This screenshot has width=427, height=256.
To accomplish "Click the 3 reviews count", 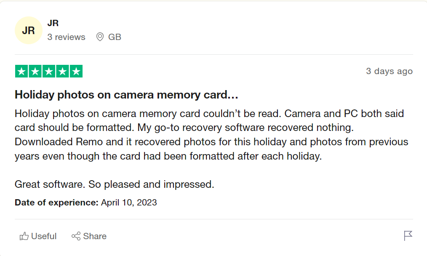I will click(x=66, y=37).
